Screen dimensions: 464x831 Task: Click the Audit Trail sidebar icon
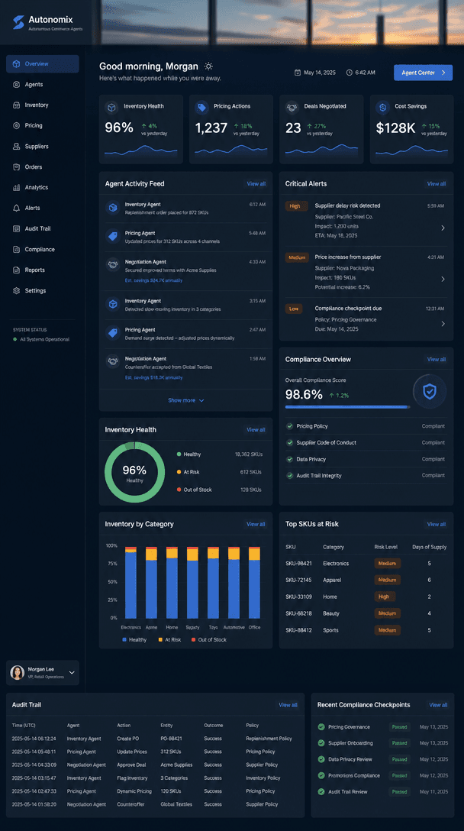[17, 229]
